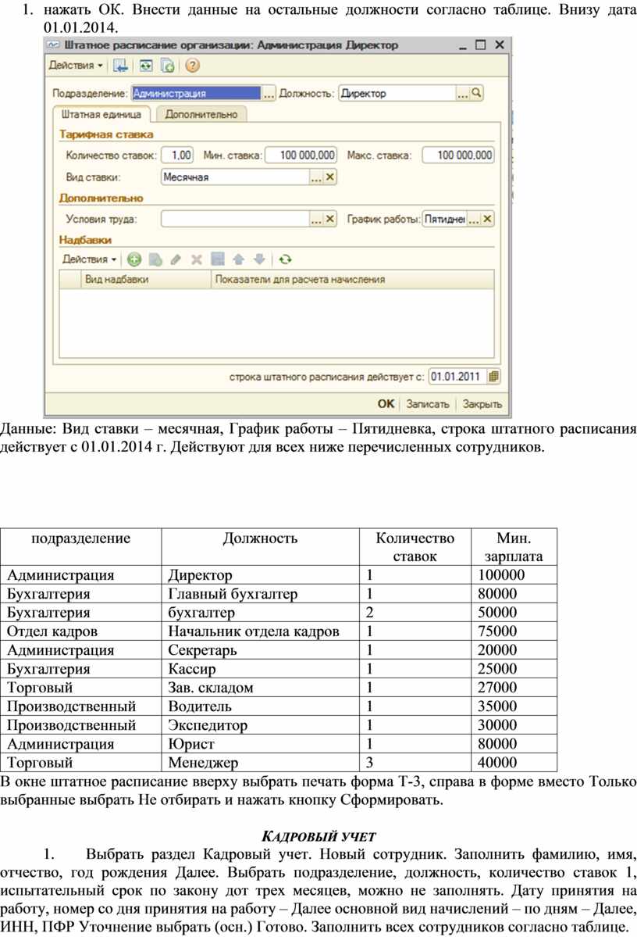Open the selection button for Вид ставки
This screenshot has height=937, width=637.
(x=316, y=177)
